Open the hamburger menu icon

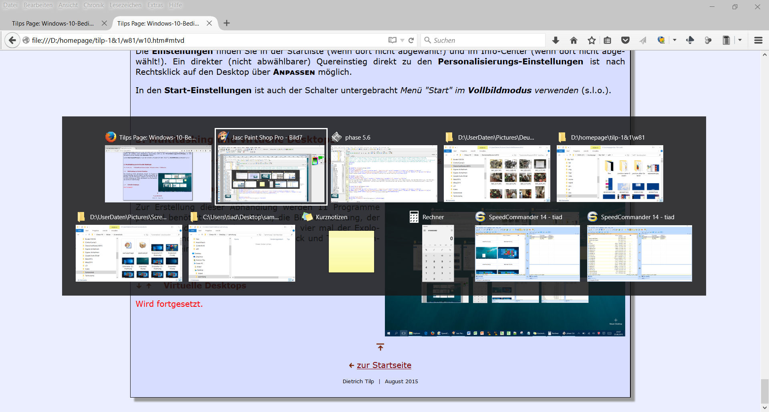(758, 40)
